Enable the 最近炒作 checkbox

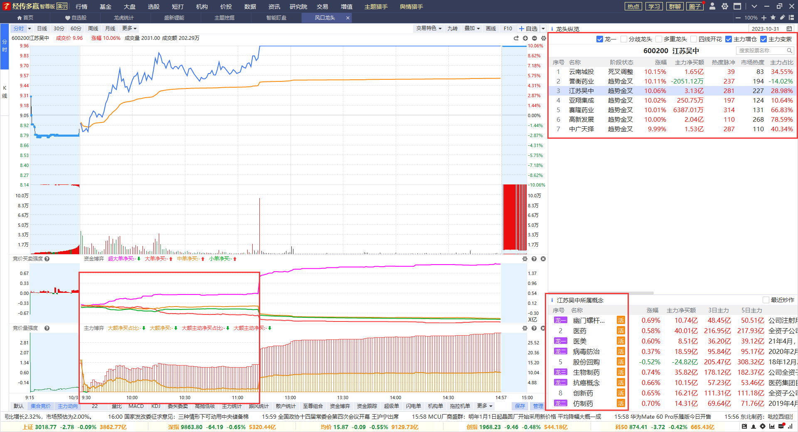[766, 300]
